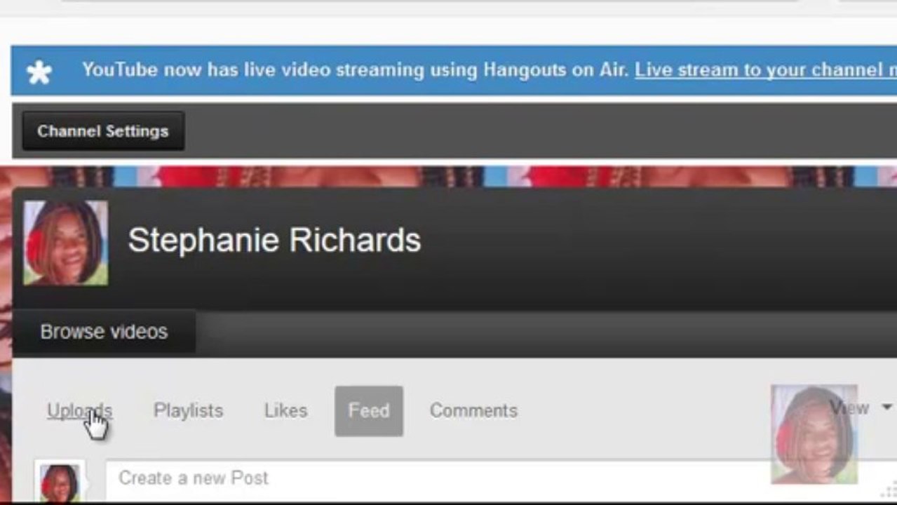Click the small avatar beside the post box
This screenshot has height=505, width=897.
[x=60, y=481]
